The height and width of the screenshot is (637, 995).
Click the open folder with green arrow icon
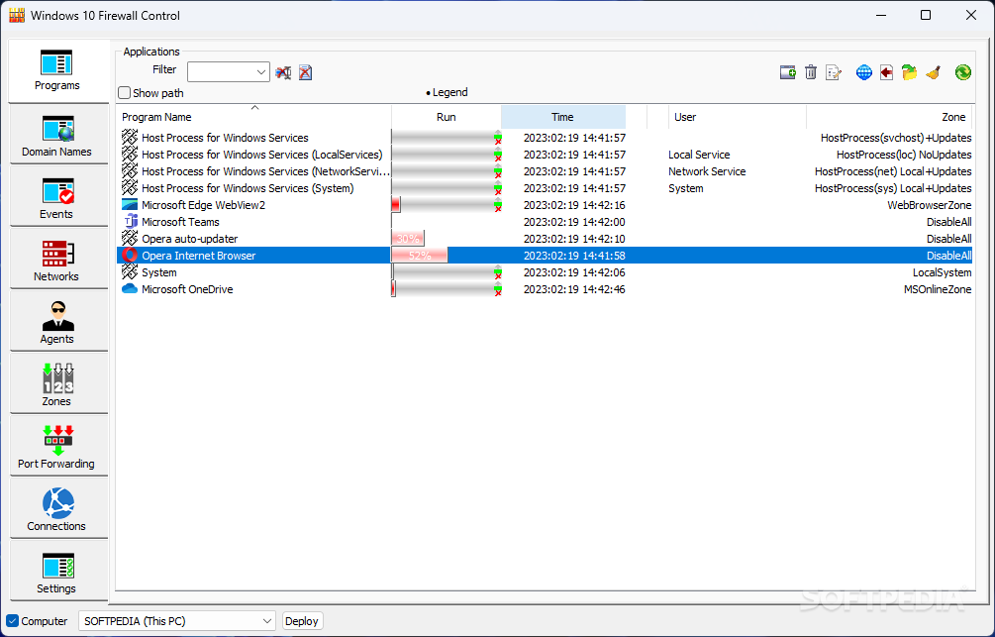[909, 72]
